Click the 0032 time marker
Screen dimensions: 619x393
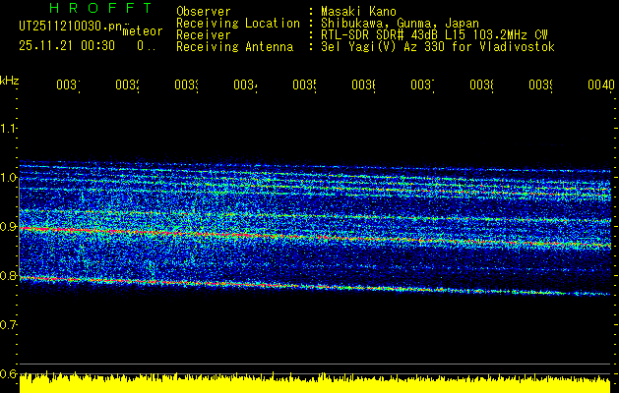[x=127, y=84]
